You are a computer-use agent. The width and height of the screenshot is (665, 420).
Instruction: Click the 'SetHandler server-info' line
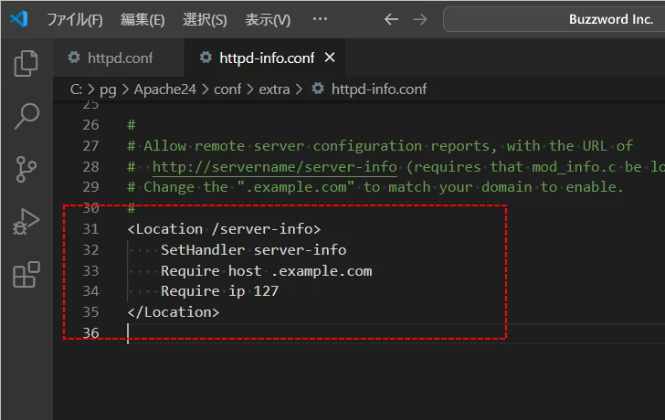click(254, 249)
